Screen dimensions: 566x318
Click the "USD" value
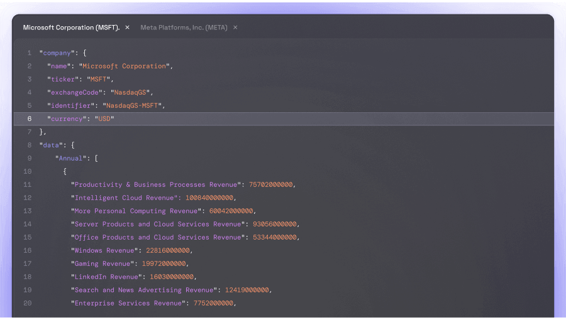click(104, 119)
